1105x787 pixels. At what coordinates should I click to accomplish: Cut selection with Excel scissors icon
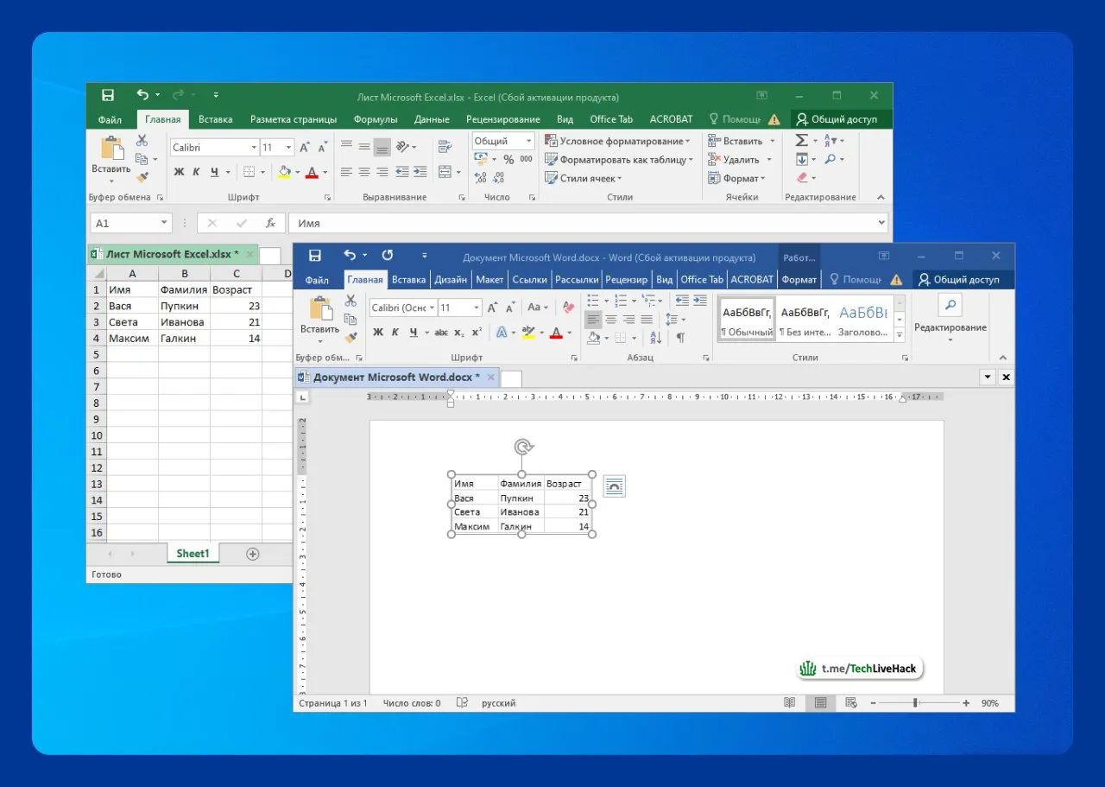point(142,140)
